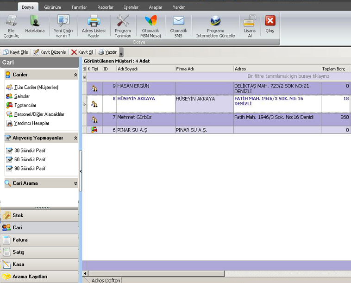The height and width of the screenshot is (283, 351).
Task: Switch to the İşlemler ribbon tab
Action: tap(131, 7)
